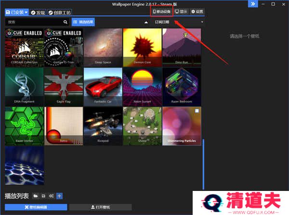Expand the side panel double-arrow button

252,4
